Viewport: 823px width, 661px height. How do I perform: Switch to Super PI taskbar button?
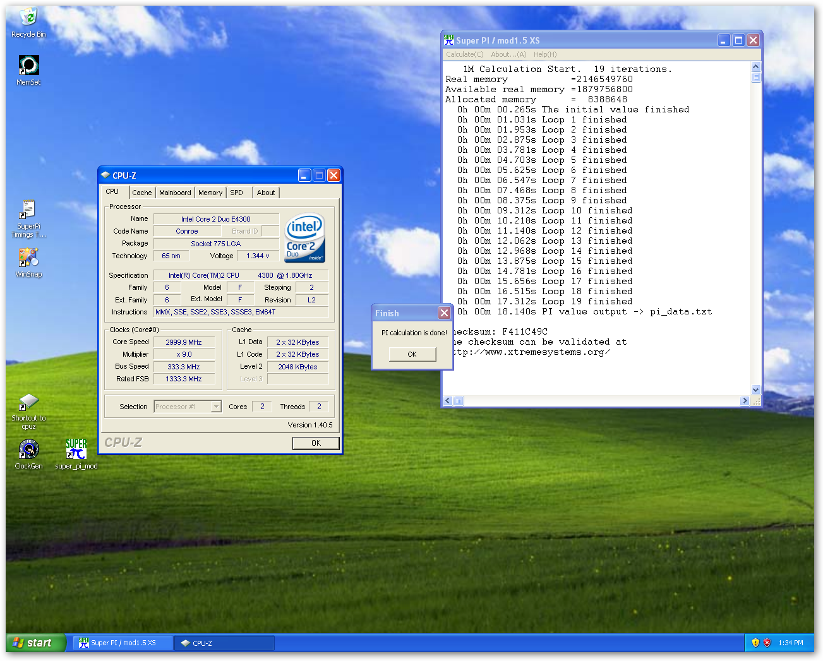(x=123, y=643)
